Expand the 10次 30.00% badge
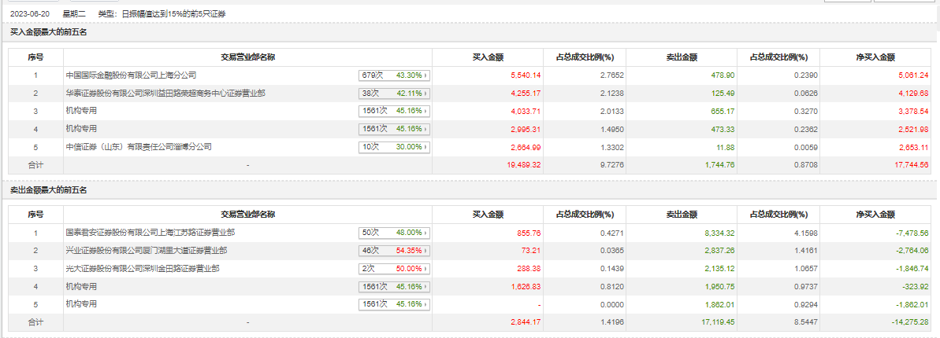Screen dimensions: 940x338 394,147
